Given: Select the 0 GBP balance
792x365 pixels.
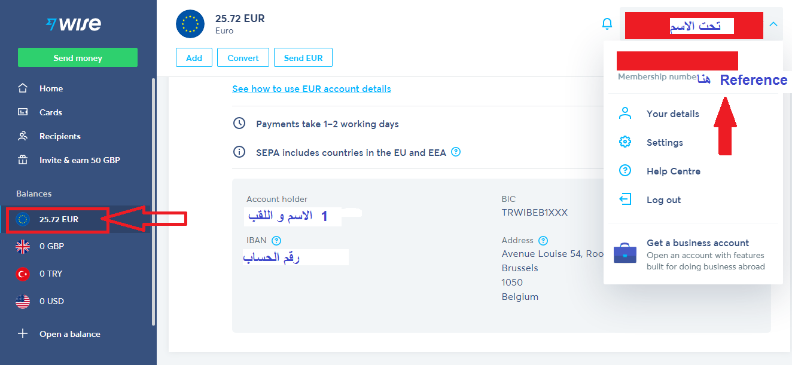Looking at the screenshot, I should [x=78, y=246].
